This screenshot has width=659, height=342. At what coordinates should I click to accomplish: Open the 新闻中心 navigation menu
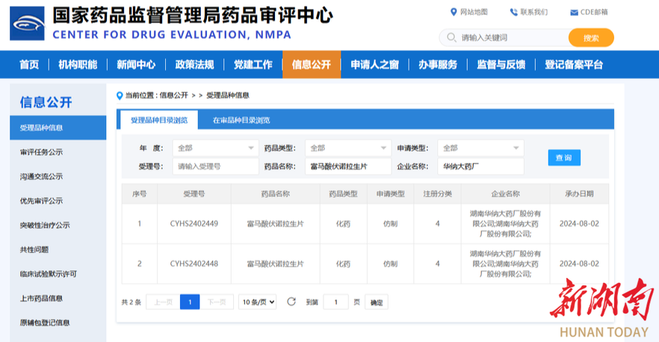(x=136, y=64)
